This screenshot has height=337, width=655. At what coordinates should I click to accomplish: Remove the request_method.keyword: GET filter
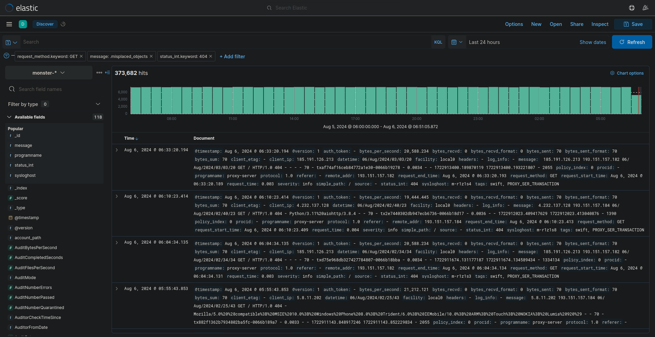point(81,56)
